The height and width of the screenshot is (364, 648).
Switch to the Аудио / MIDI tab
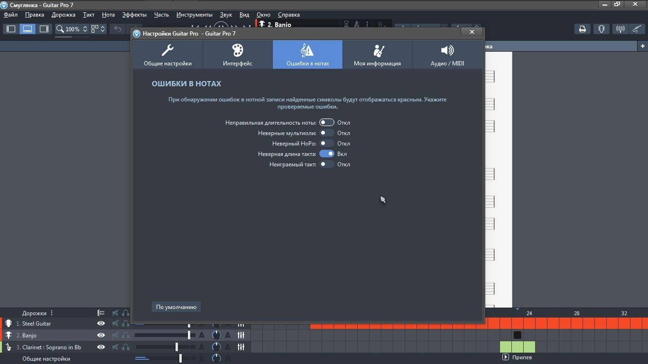pos(447,55)
